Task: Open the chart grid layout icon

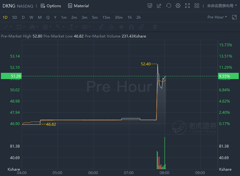Action: [197, 6]
